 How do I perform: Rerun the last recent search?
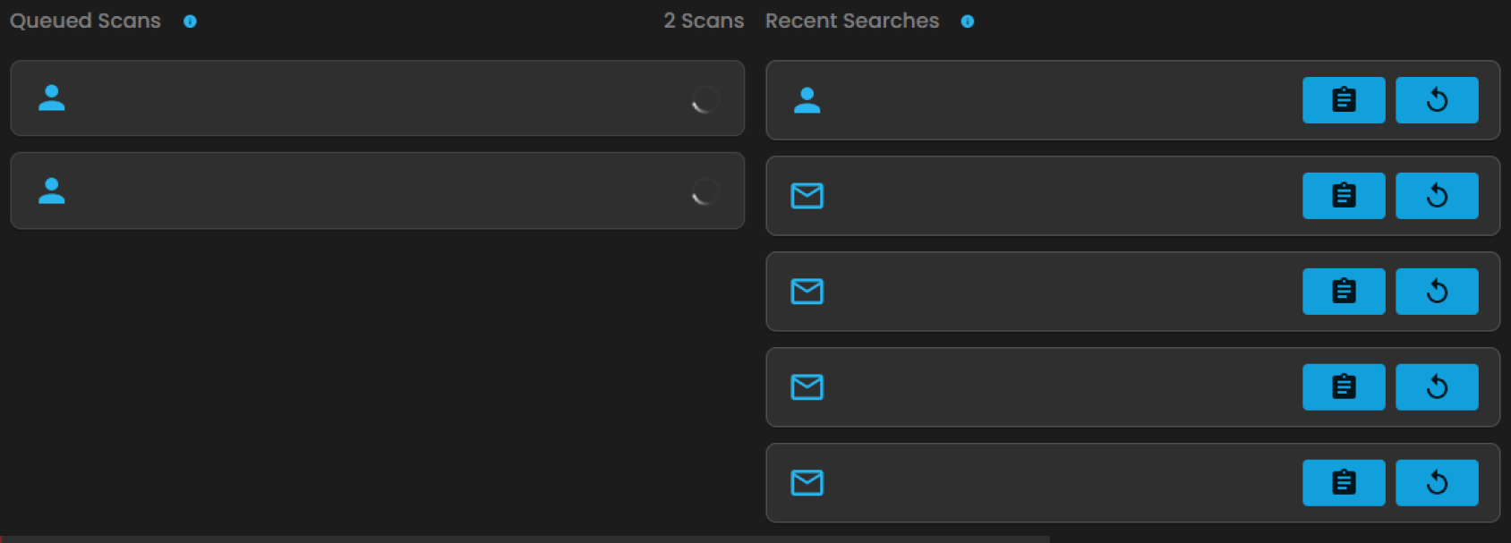1437,483
